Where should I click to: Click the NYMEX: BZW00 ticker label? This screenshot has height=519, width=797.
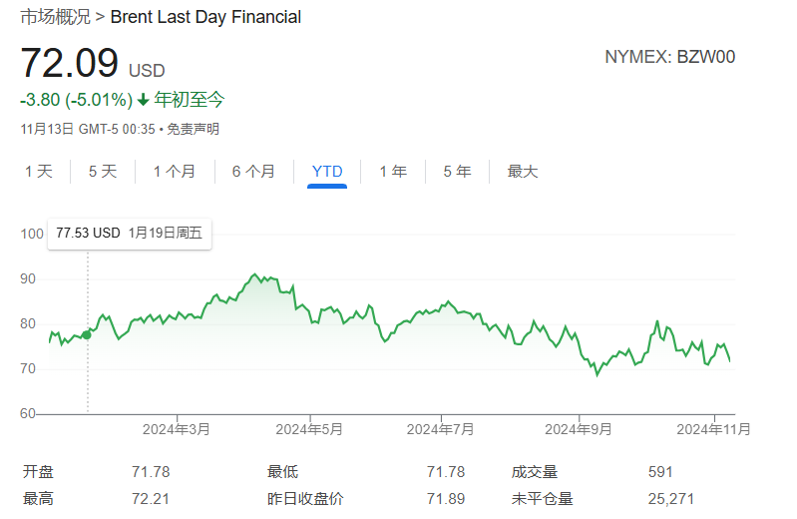click(x=669, y=57)
